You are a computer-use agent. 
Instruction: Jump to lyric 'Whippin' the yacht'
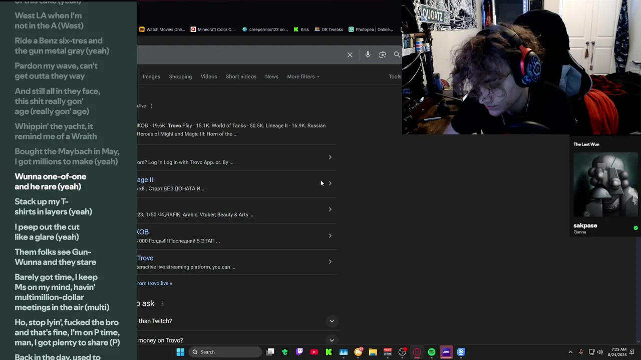pyautogui.click(x=56, y=131)
